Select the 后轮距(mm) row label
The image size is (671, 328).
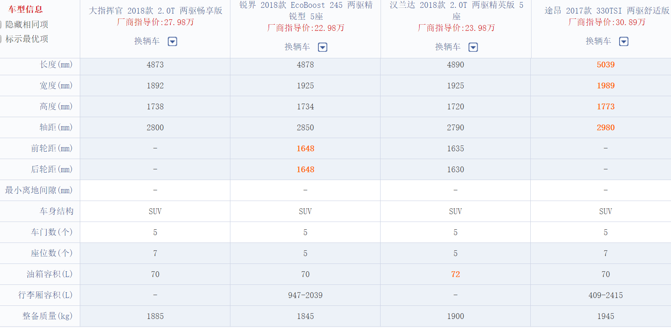point(52,169)
